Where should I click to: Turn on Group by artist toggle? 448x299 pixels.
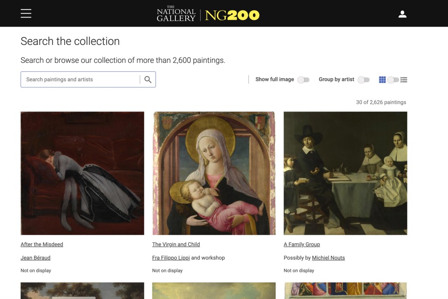coord(364,80)
